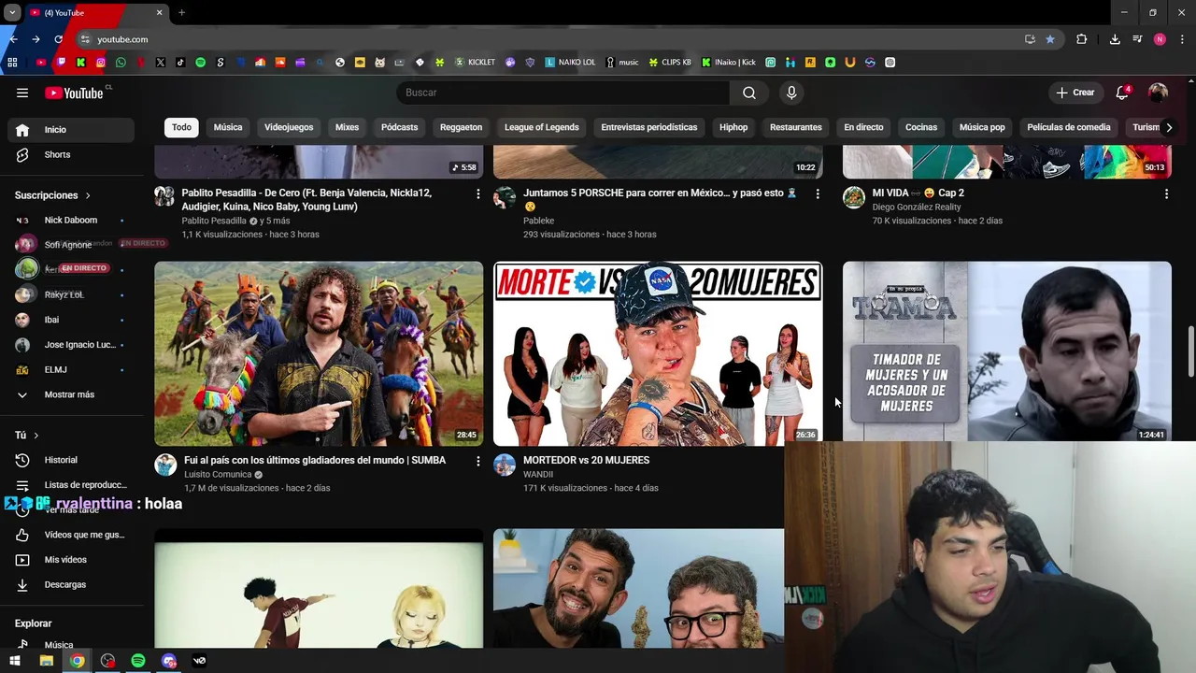Screen dimensions: 1196x673
Task: Open the Chrome three-dot menu
Action: click(x=1182, y=39)
